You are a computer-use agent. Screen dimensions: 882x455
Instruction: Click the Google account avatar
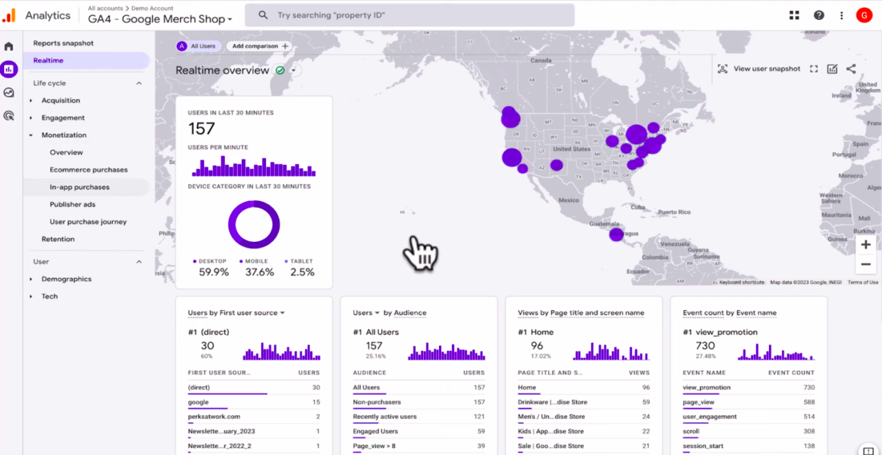864,14
